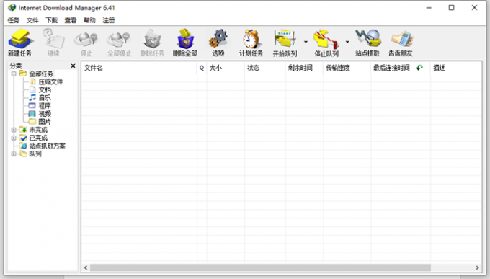Click the 继续 (resume) toolbar icon

coord(53,43)
